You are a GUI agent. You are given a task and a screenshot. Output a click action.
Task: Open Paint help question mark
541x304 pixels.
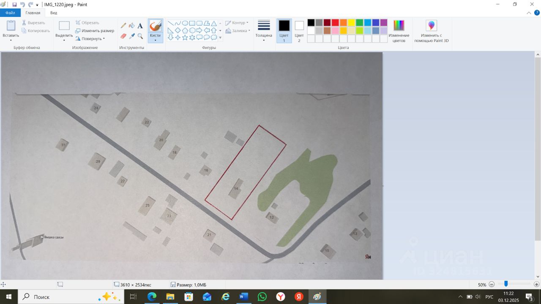537,13
